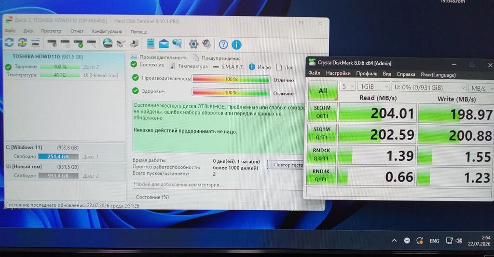Click the refresh icon in Hard Disk Sentinel toolbar

click(x=9, y=43)
